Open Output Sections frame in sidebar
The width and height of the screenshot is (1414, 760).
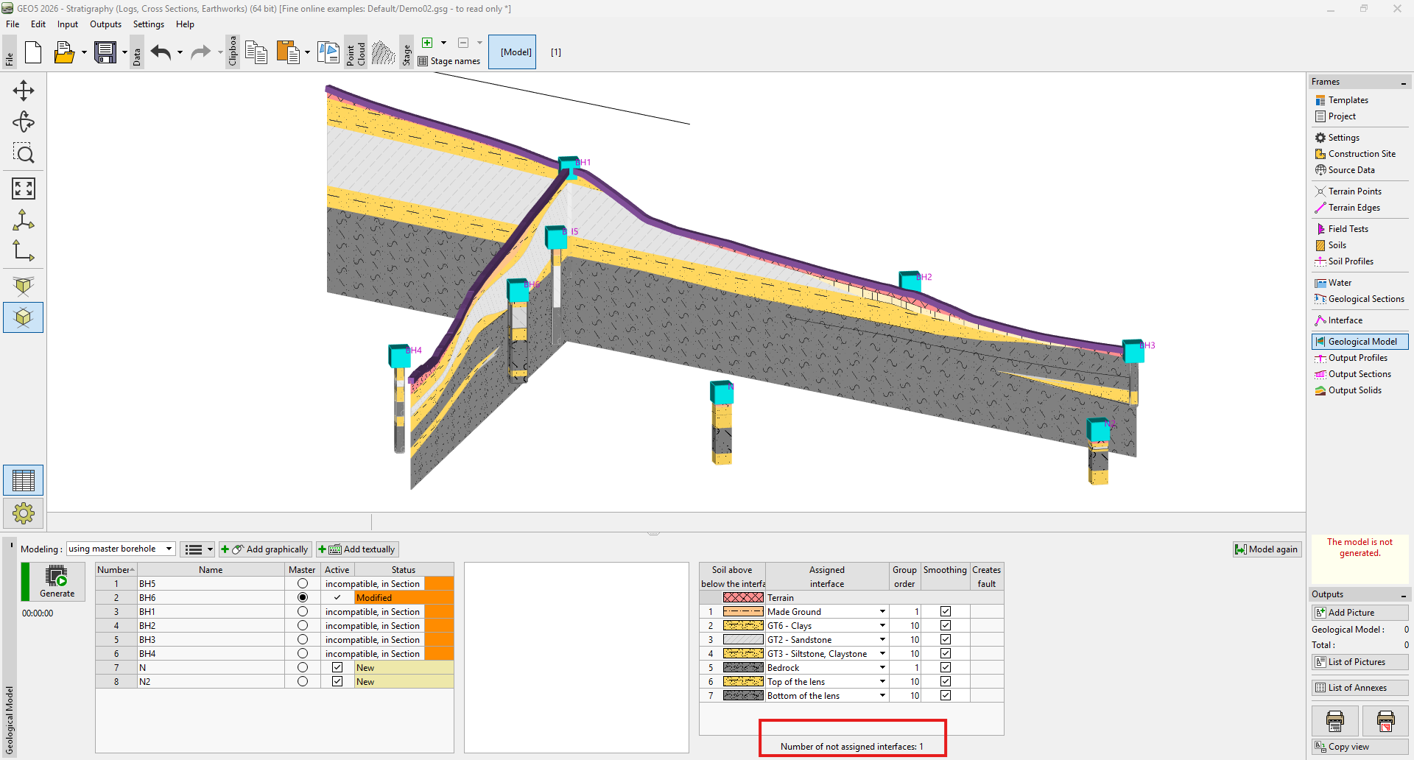(1359, 374)
